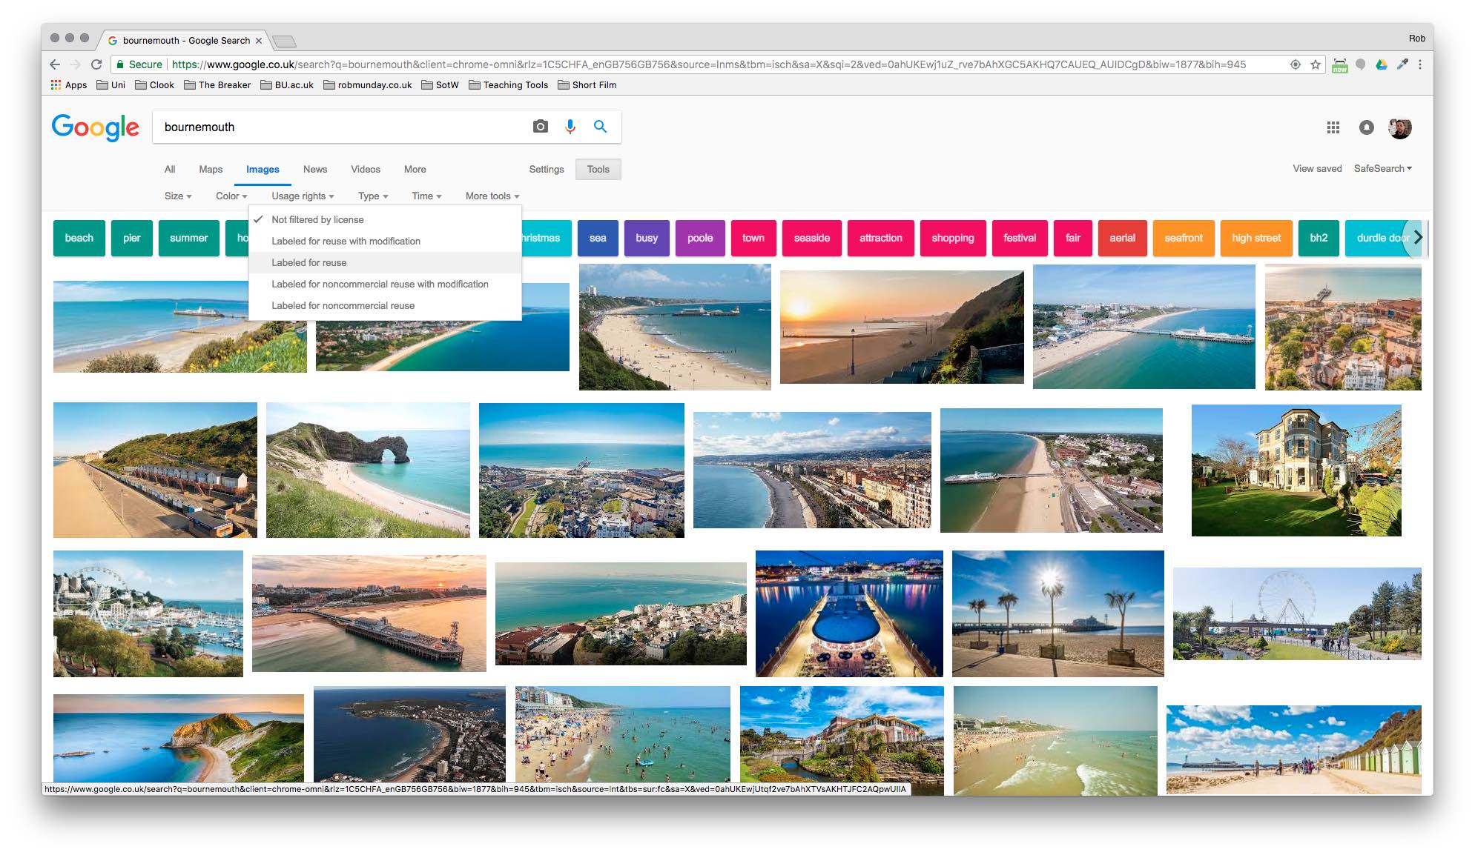Viewport: 1475px width, 855px height.
Task: Open the Durdle Door arch beach thumbnail
Action: pyautogui.click(x=368, y=470)
